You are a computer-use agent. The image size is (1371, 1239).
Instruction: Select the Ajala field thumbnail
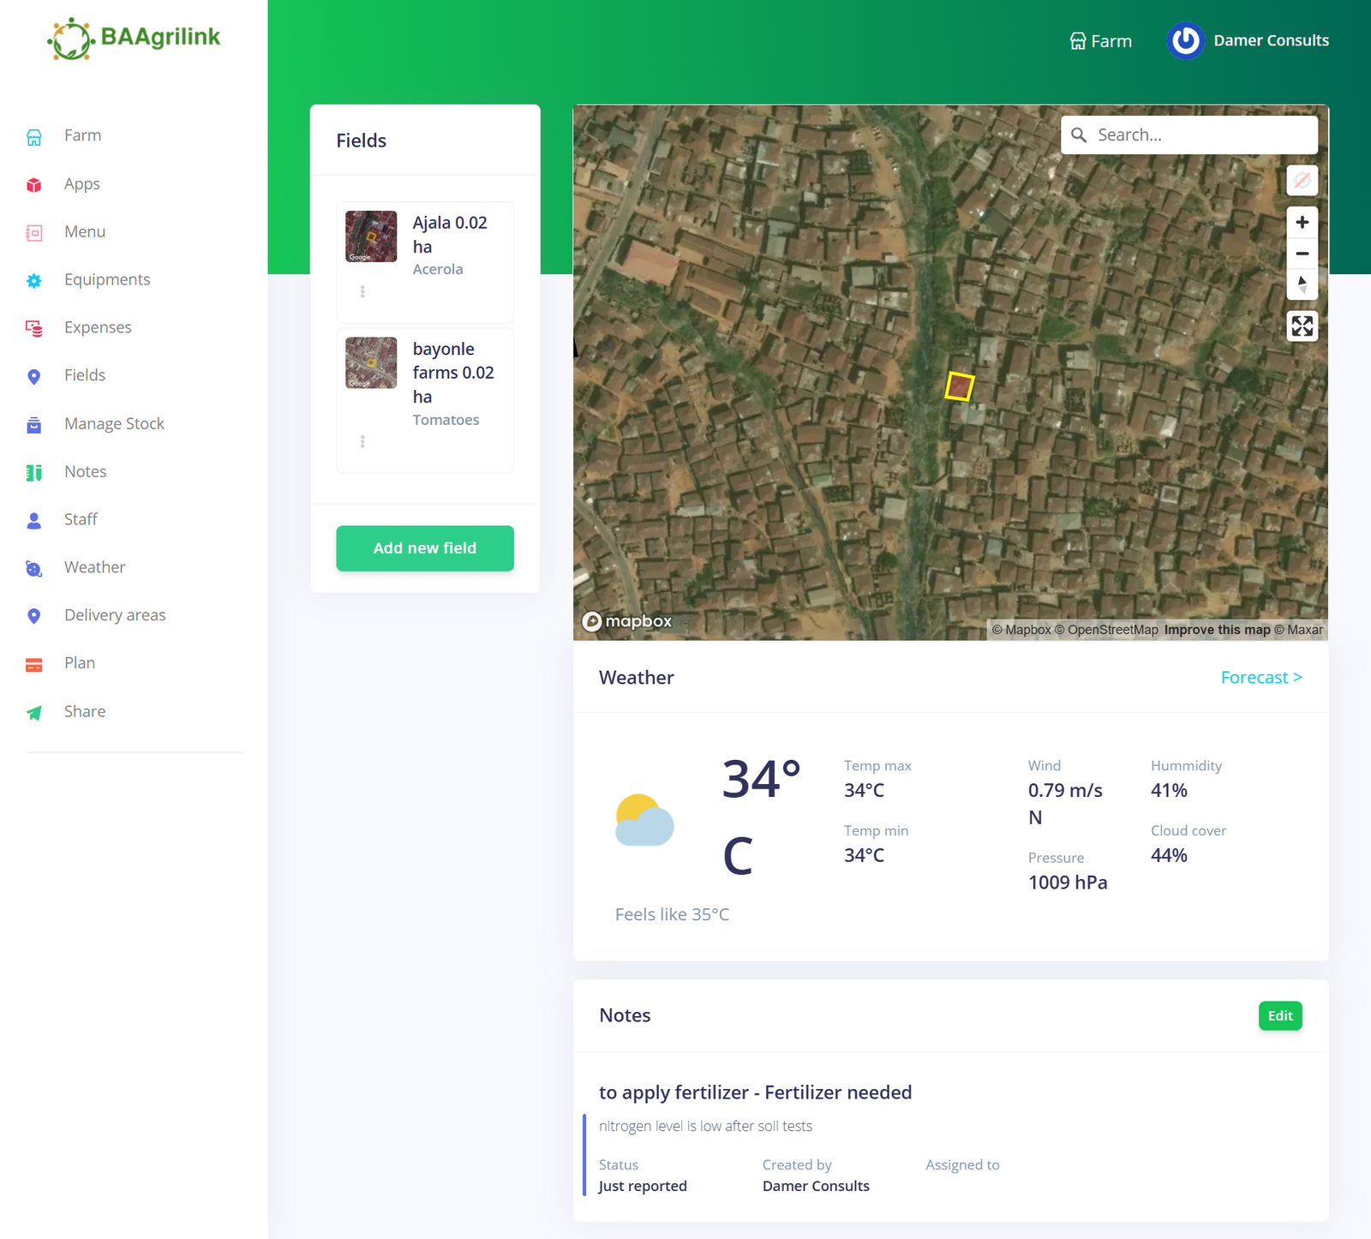pyautogui.click(x=371, y=236)
